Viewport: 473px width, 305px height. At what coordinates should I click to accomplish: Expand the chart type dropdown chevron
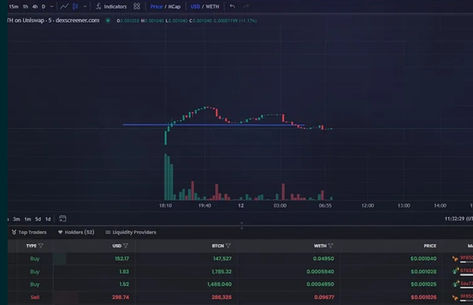click(x=85, y=6)
